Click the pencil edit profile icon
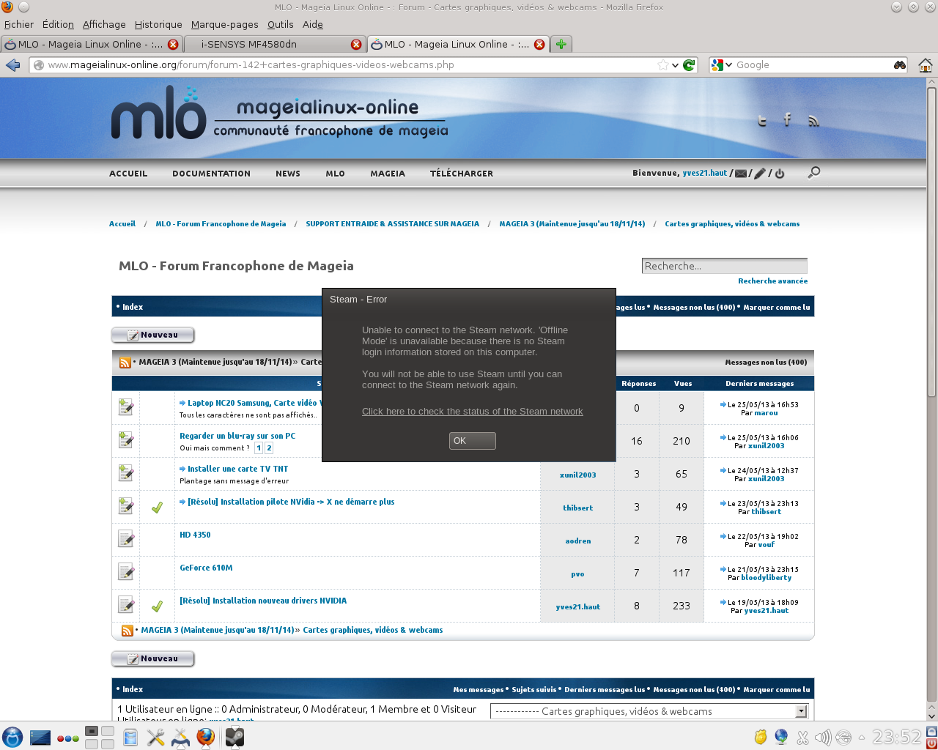The width and height of the screenshot is (938, 750). click(x=760, y=174)
